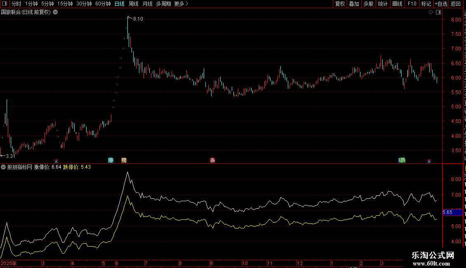This screenshot has width=466, height=268.
Task: Click the 涨 event marker icon
Action: pos(212,160)
